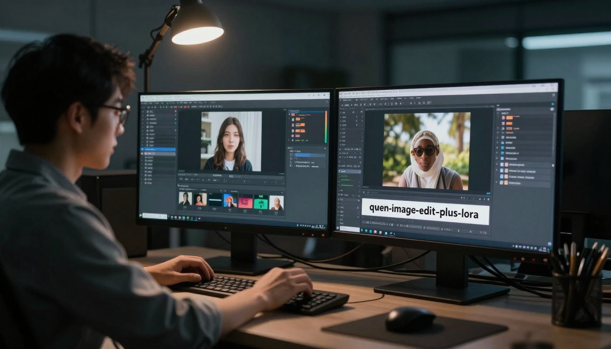Select the bald person thumbnail on white background
The image size is (611, 349).
tap(276, 203)
